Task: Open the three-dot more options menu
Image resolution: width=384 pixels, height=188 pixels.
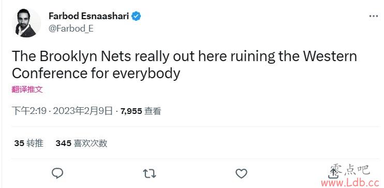Action: pyautogui.click(x=373, y=16)
